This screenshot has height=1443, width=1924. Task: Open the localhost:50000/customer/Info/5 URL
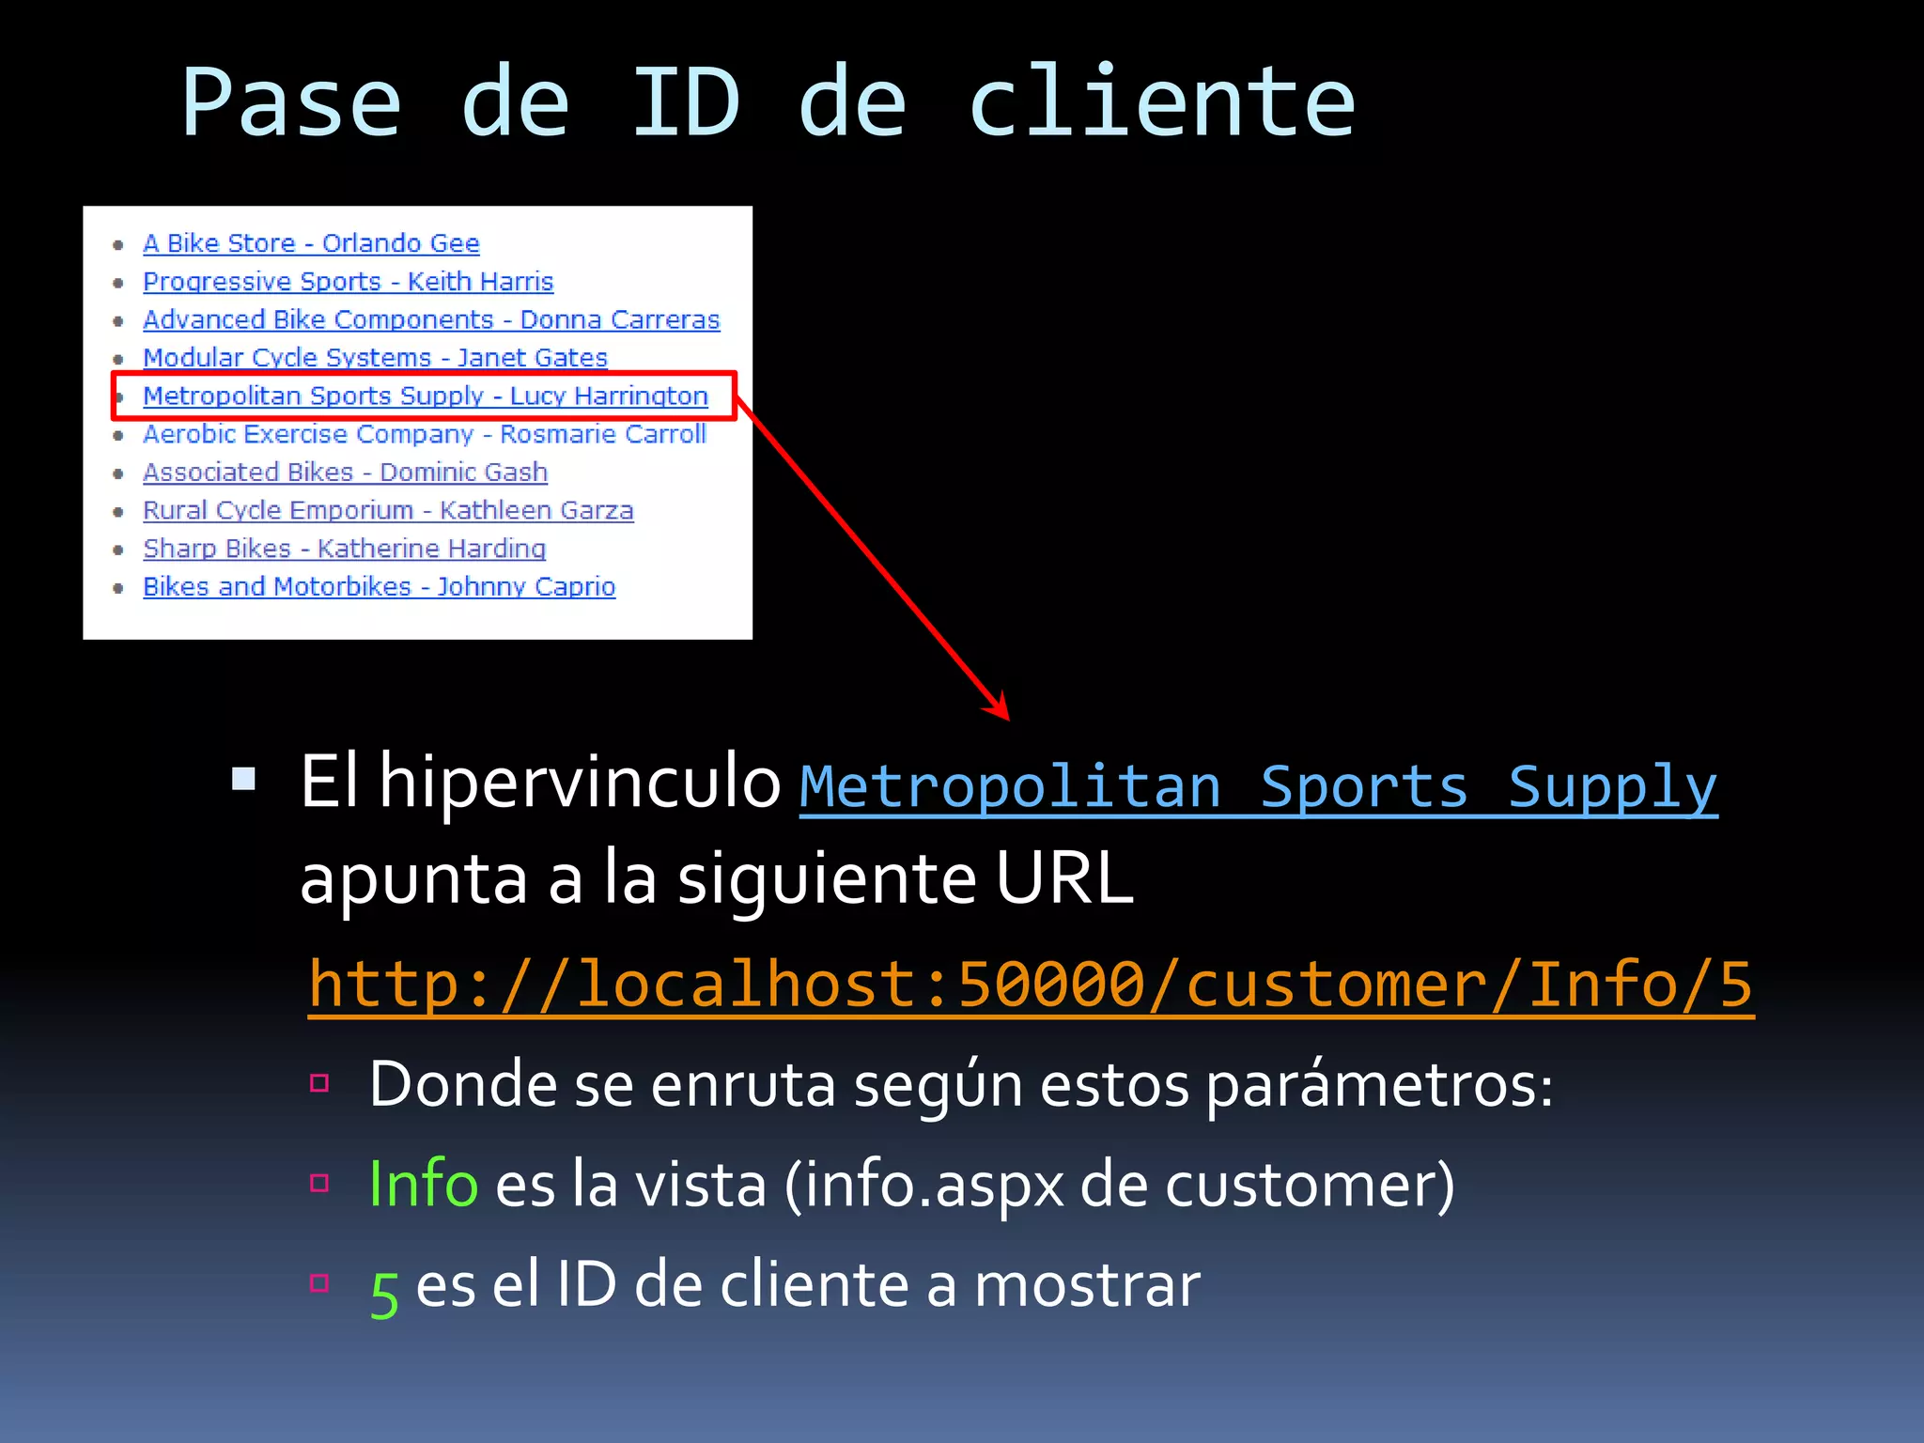[x=1031, y=985]
